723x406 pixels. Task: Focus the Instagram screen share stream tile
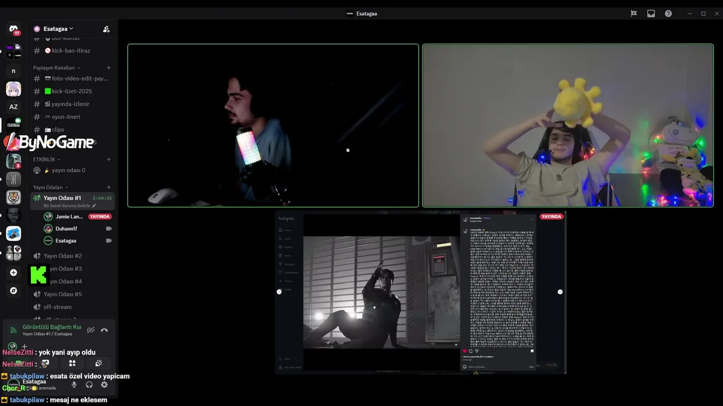coord(421,293)
